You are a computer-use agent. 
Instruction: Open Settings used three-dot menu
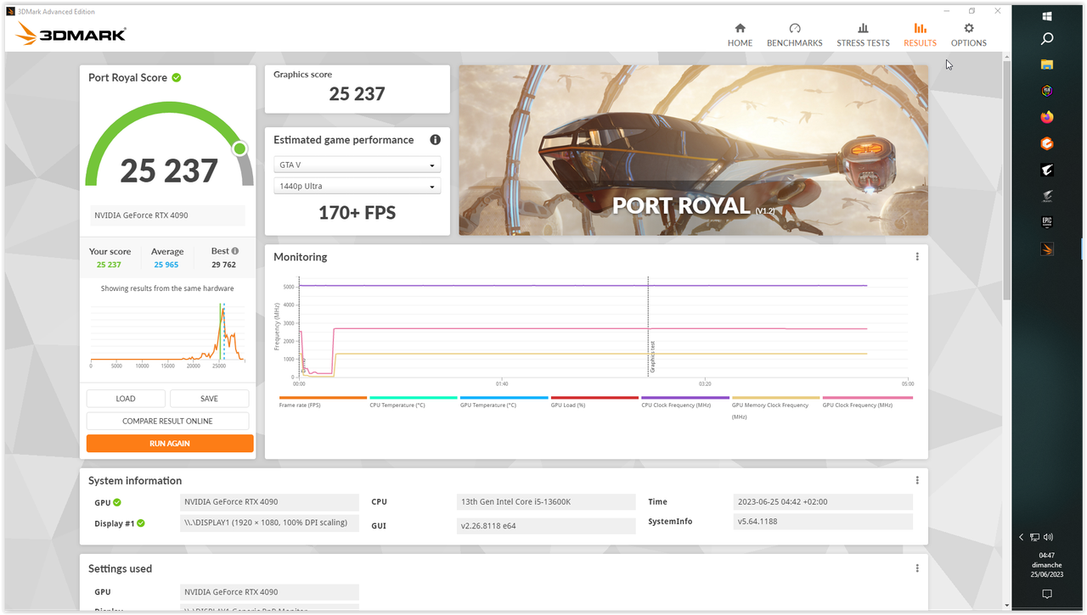tap(917, 568)
